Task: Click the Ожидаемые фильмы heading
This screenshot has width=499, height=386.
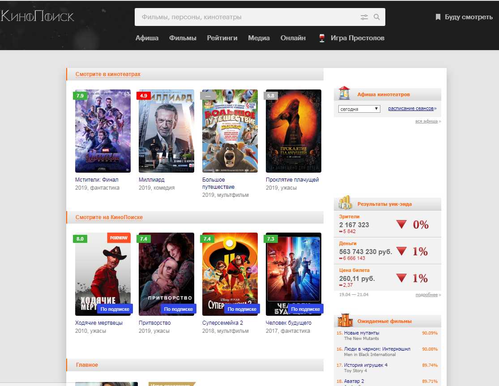Action: point(384,321)
